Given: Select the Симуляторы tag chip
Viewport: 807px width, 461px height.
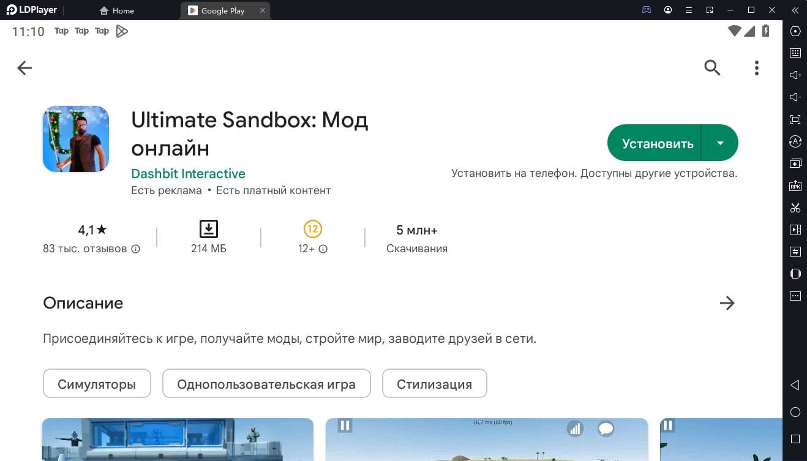Looking at the screenshot, I should 97,384.
